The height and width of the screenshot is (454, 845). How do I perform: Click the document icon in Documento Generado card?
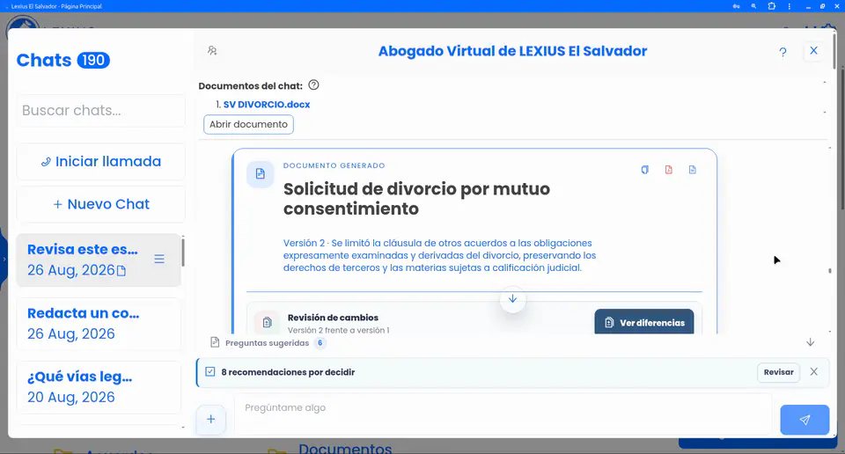pyautogui.click(x=261, y=174)
